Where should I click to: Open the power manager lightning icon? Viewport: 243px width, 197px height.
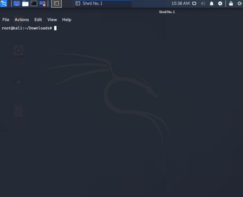point(220,3)
